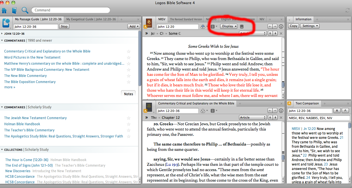Viewport: 352px width, 188px height.
Task: Jump to previous article in Commentary panel
Action: [270, 117]
